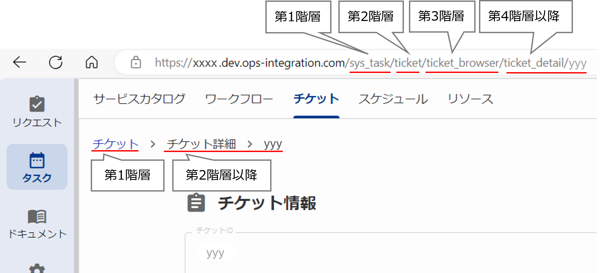
Task: Switch to the サービスカタログ tab
Action: [139, 99]
